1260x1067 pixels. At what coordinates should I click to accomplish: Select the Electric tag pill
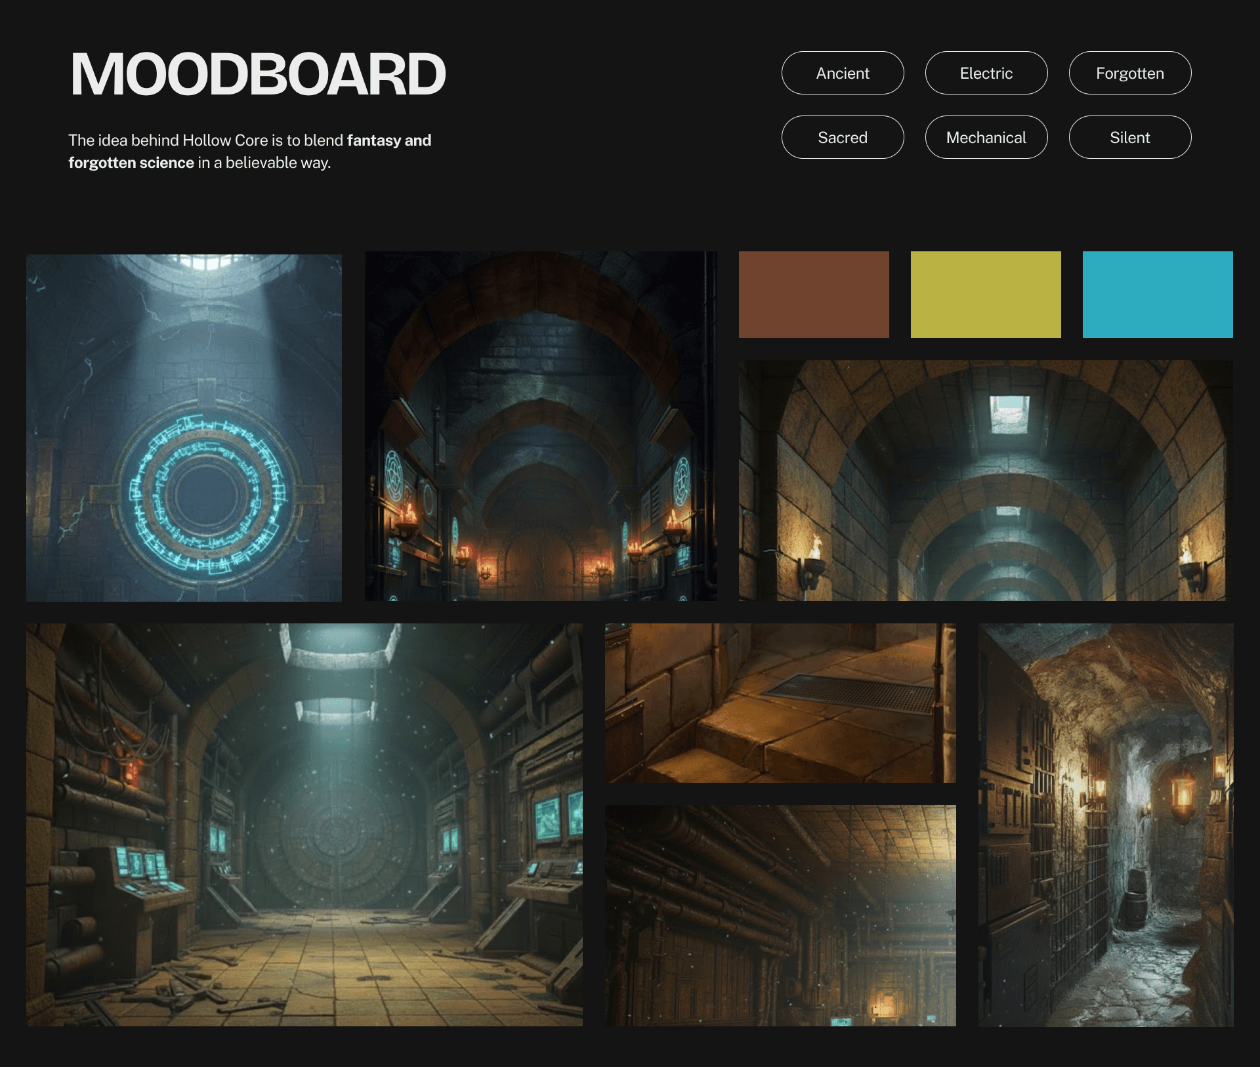click(986, 73)
